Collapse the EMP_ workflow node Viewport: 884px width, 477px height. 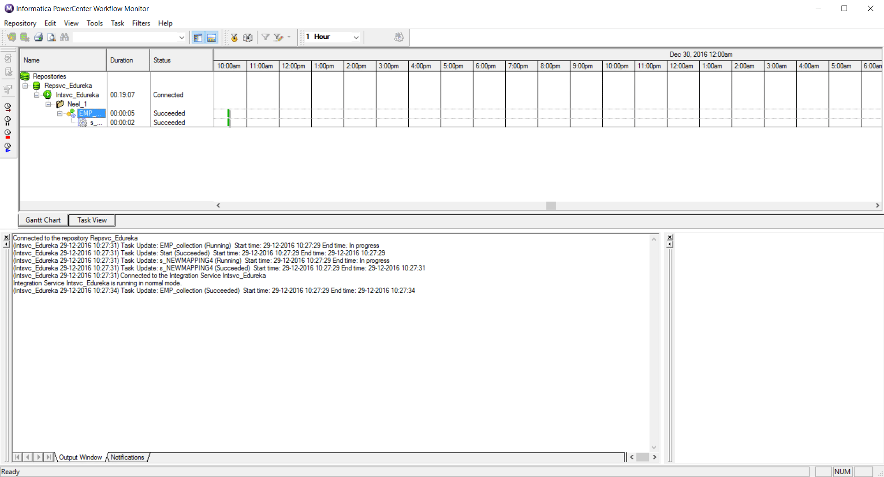point(60,113)
